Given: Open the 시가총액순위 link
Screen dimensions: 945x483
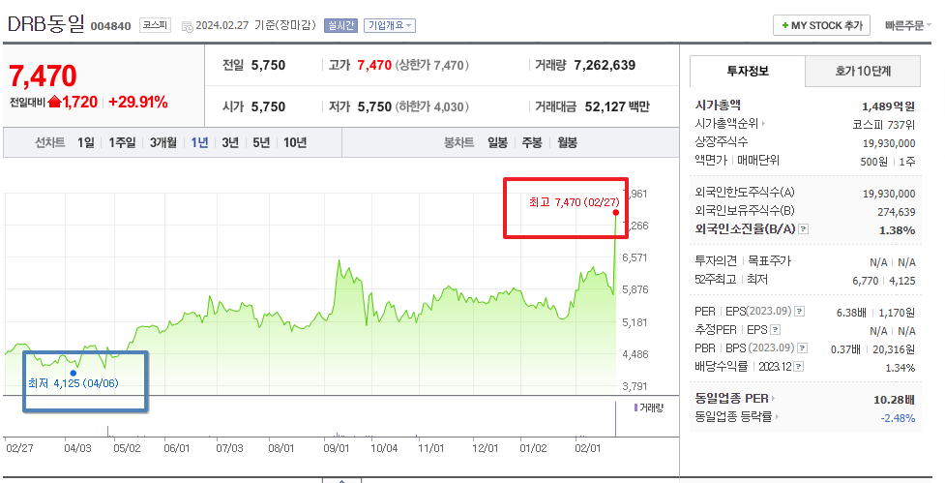Looking at the screenshot, I should tap(726, 124).
